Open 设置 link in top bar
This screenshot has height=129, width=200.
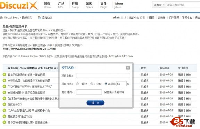[142, 18]
